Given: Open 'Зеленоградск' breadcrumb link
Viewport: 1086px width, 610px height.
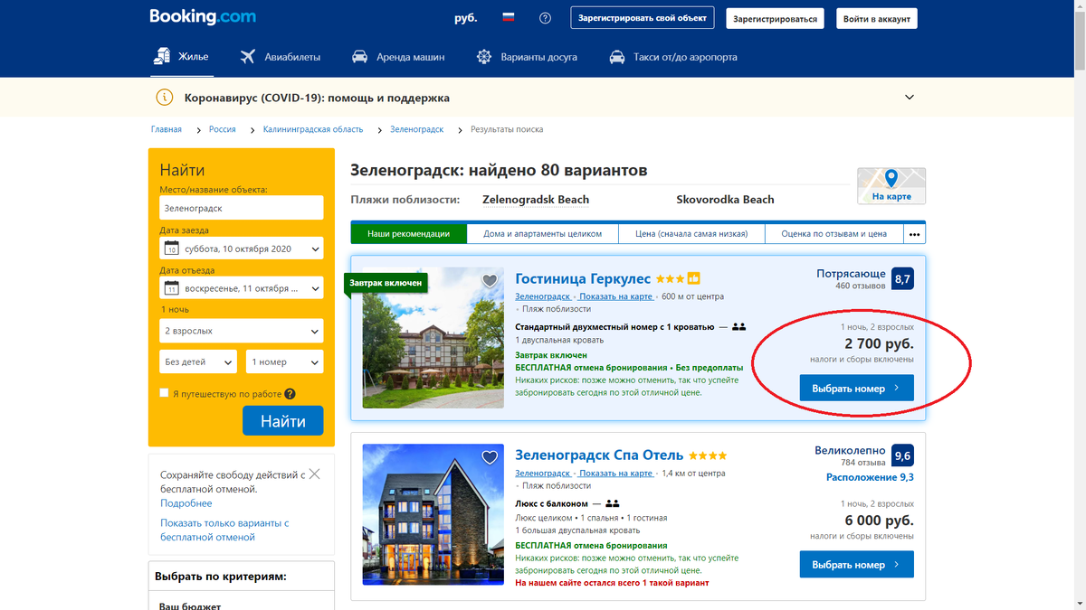Looking at the screenshot, I should [x=416, y=129].
